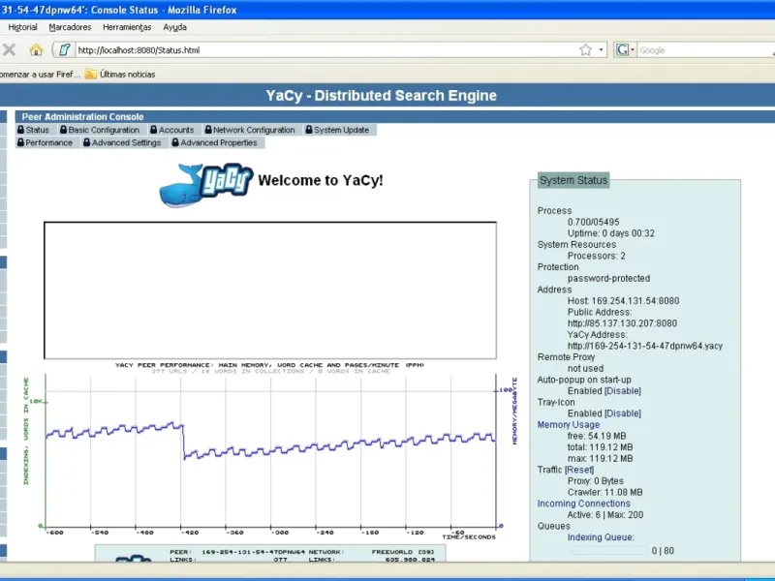This screenshot has width=775, height=581.
Task: Open the address bar history dropdown arrow
Action: point(601,50)
